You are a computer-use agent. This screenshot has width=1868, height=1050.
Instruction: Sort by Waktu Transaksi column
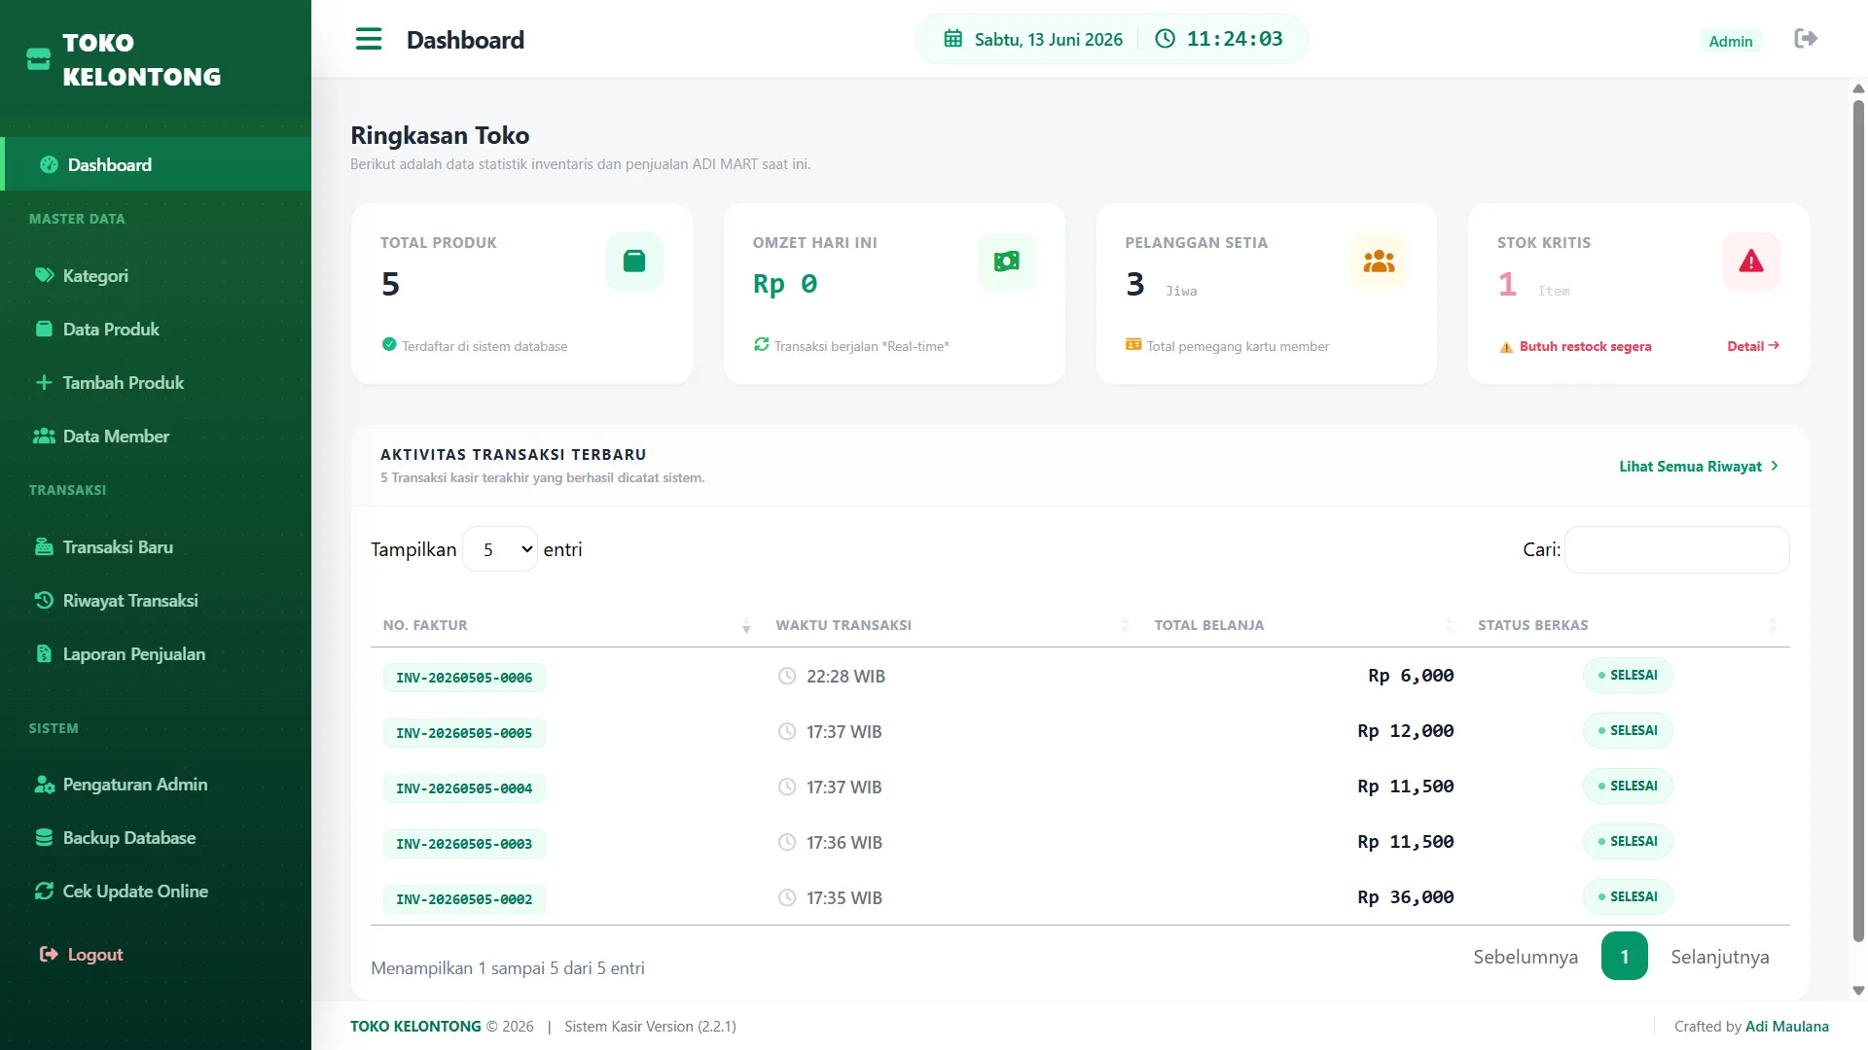pos(952,625)
